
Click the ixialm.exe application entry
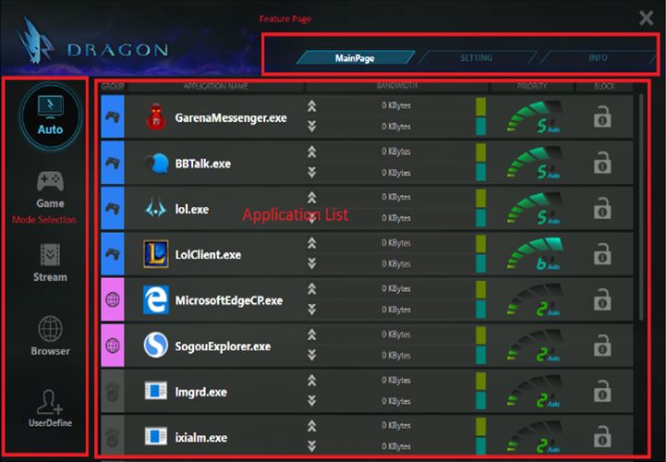point(200,437)
